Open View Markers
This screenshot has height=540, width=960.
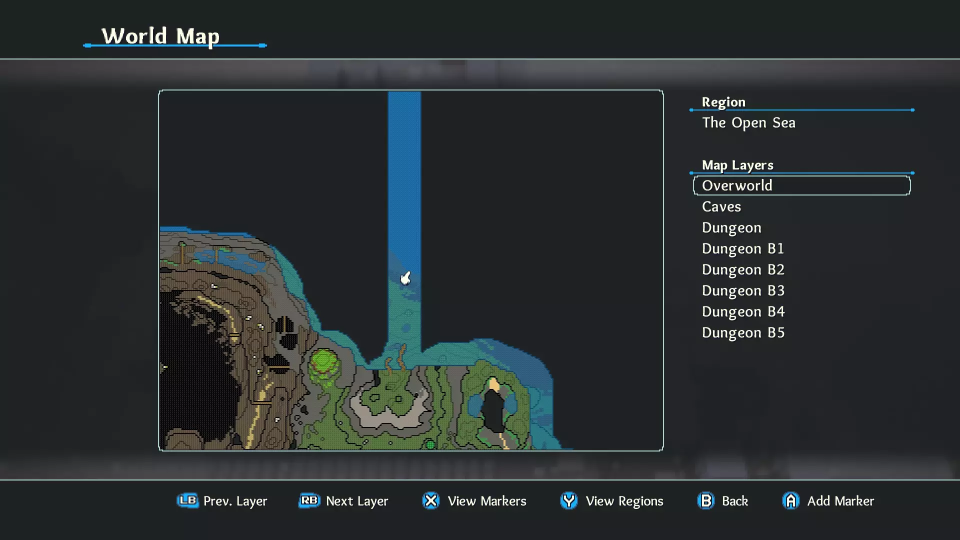pos(486,501)
